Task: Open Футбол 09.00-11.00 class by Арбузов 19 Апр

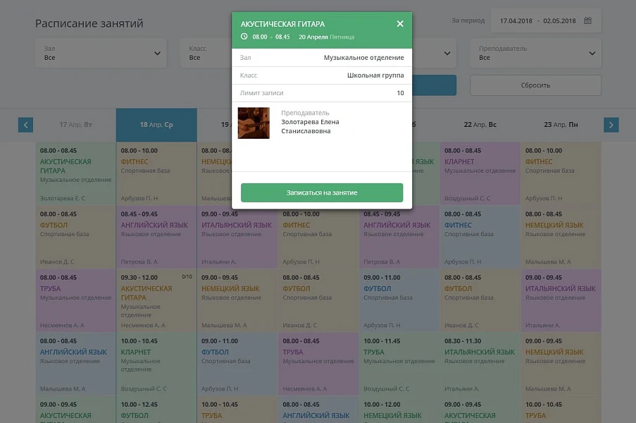Action: tap(237, 364)
